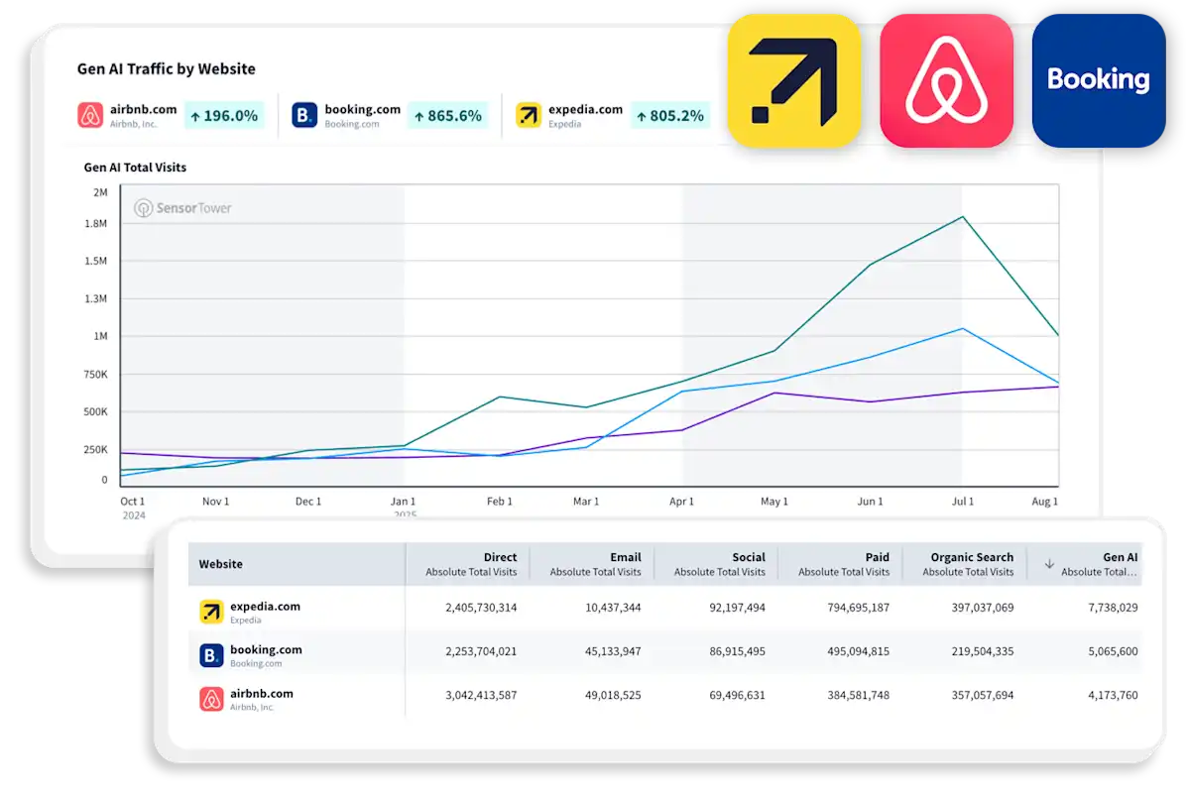The height and width of the screenshot is (795, 1190).
Task: Click the expedia.com logo in chart header
Action: [529, 115]
